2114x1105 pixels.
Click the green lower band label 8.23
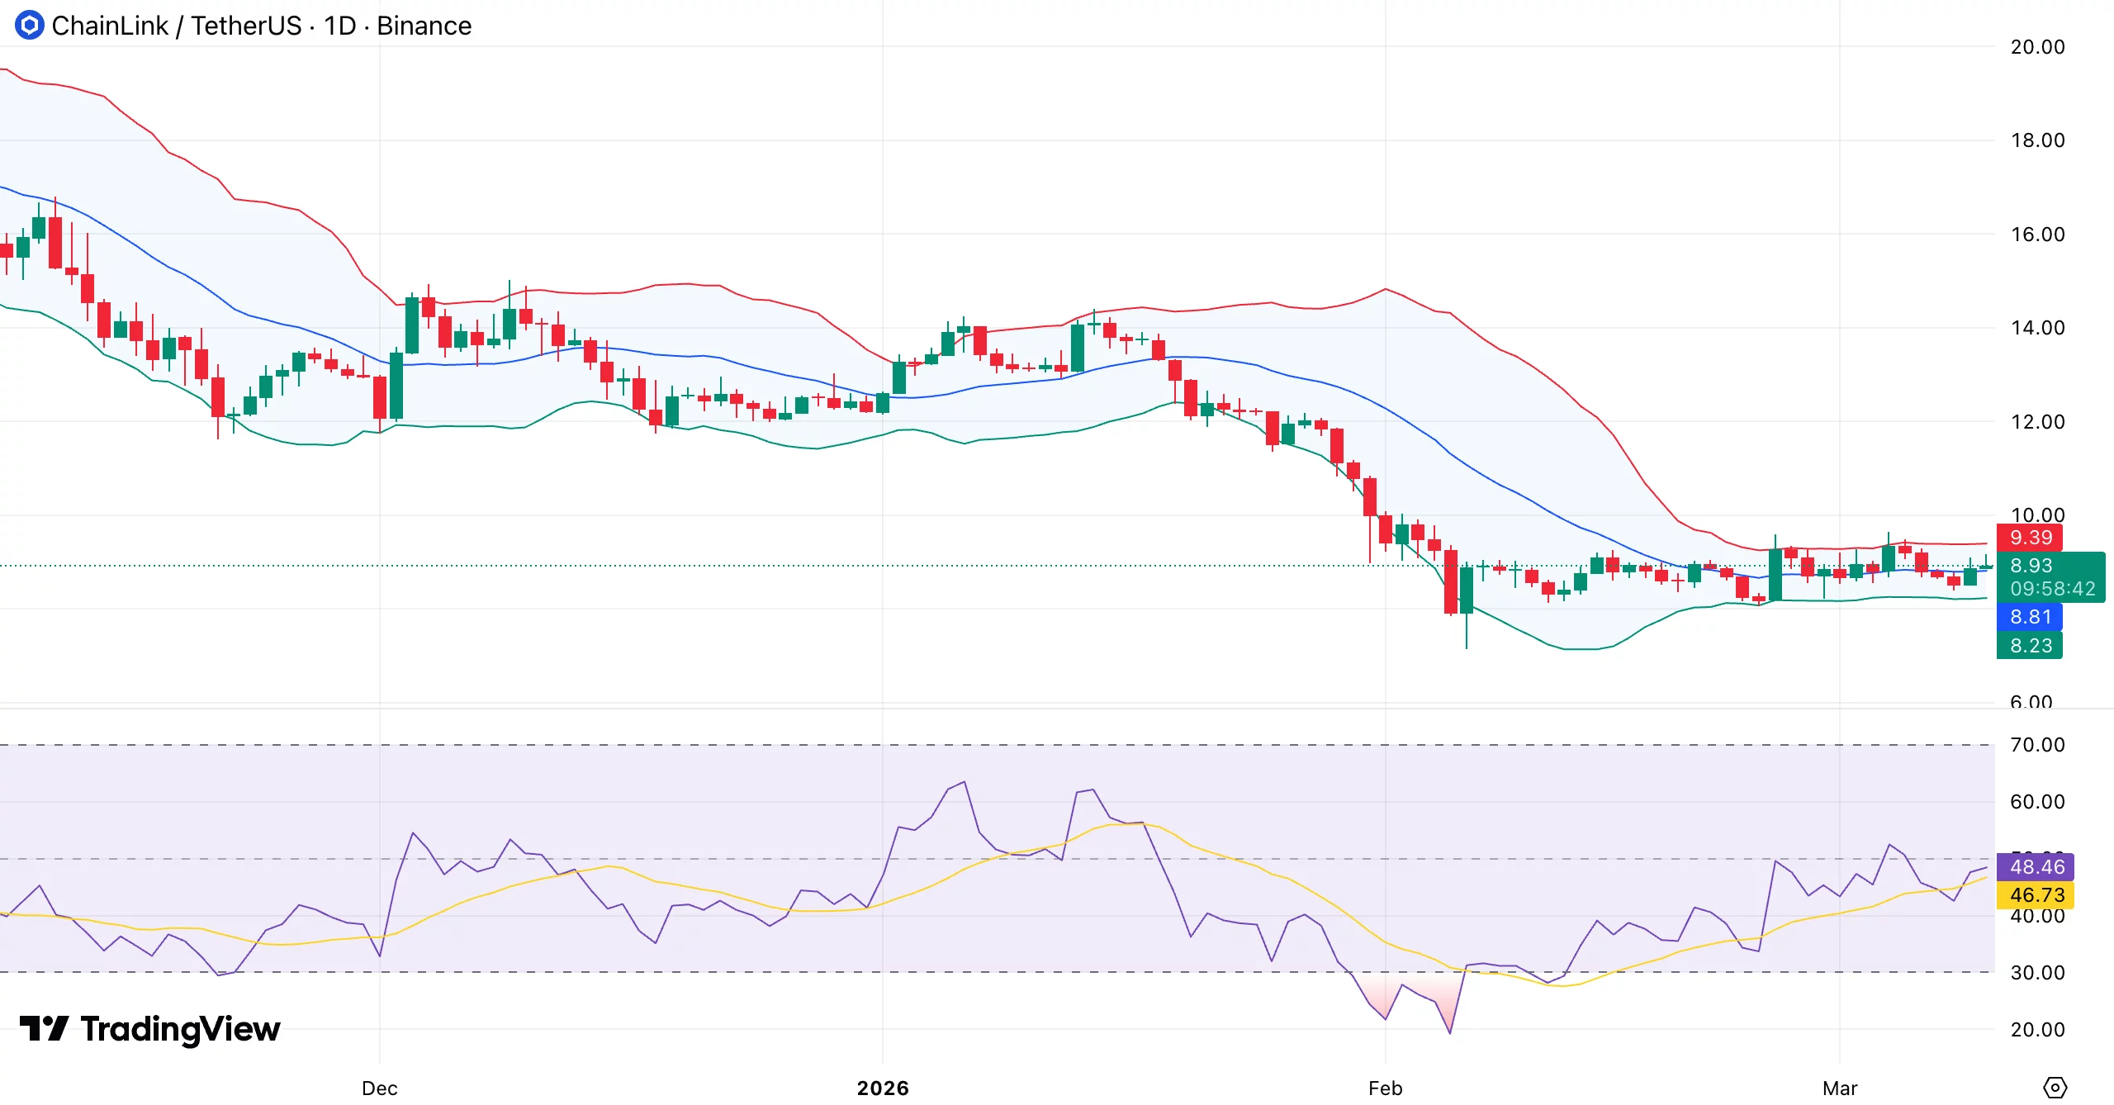(2030, 645)
